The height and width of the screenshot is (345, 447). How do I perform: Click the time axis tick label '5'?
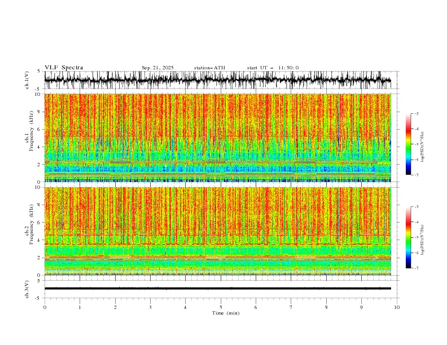point(221,307)
